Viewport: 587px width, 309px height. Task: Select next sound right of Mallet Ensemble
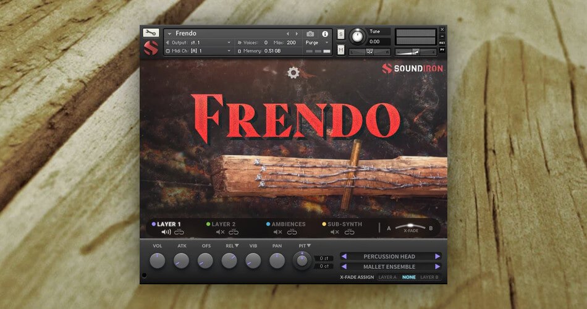[437, 267]
